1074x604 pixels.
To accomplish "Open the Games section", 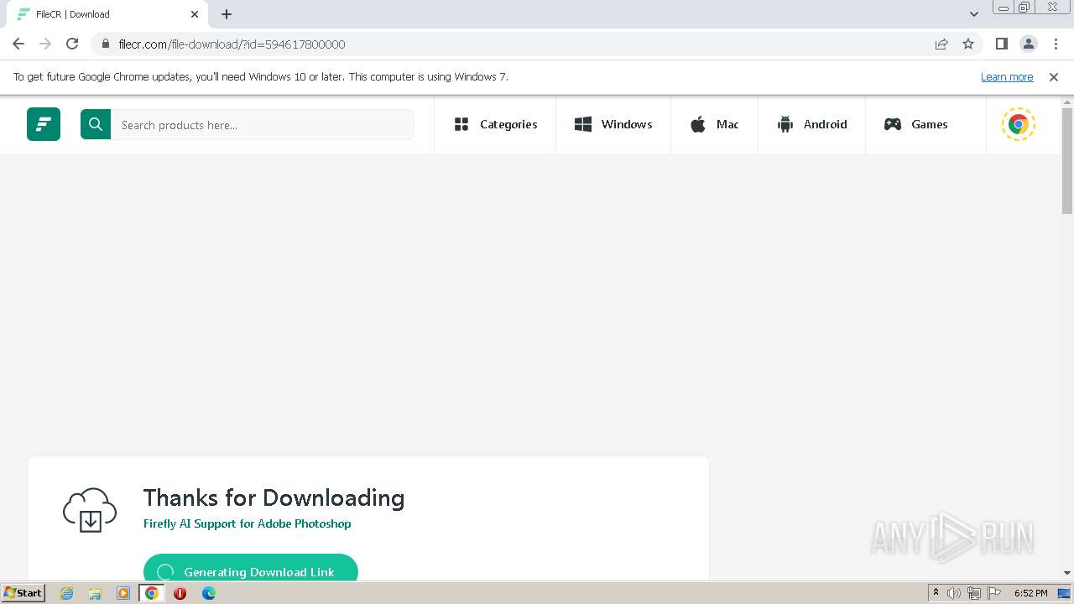I will pyautogui.click(x=915, y=124).
